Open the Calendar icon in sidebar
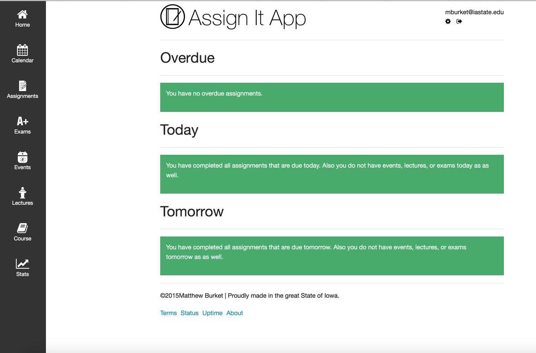 [22, 50]
